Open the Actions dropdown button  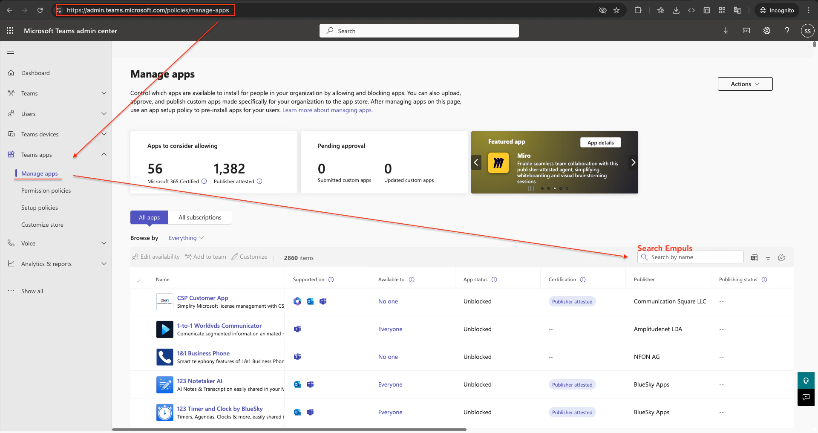click(745, 84)
